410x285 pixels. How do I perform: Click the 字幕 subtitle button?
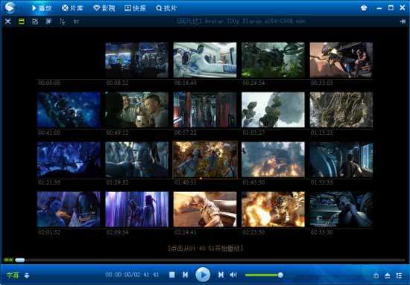click(13, 275)
